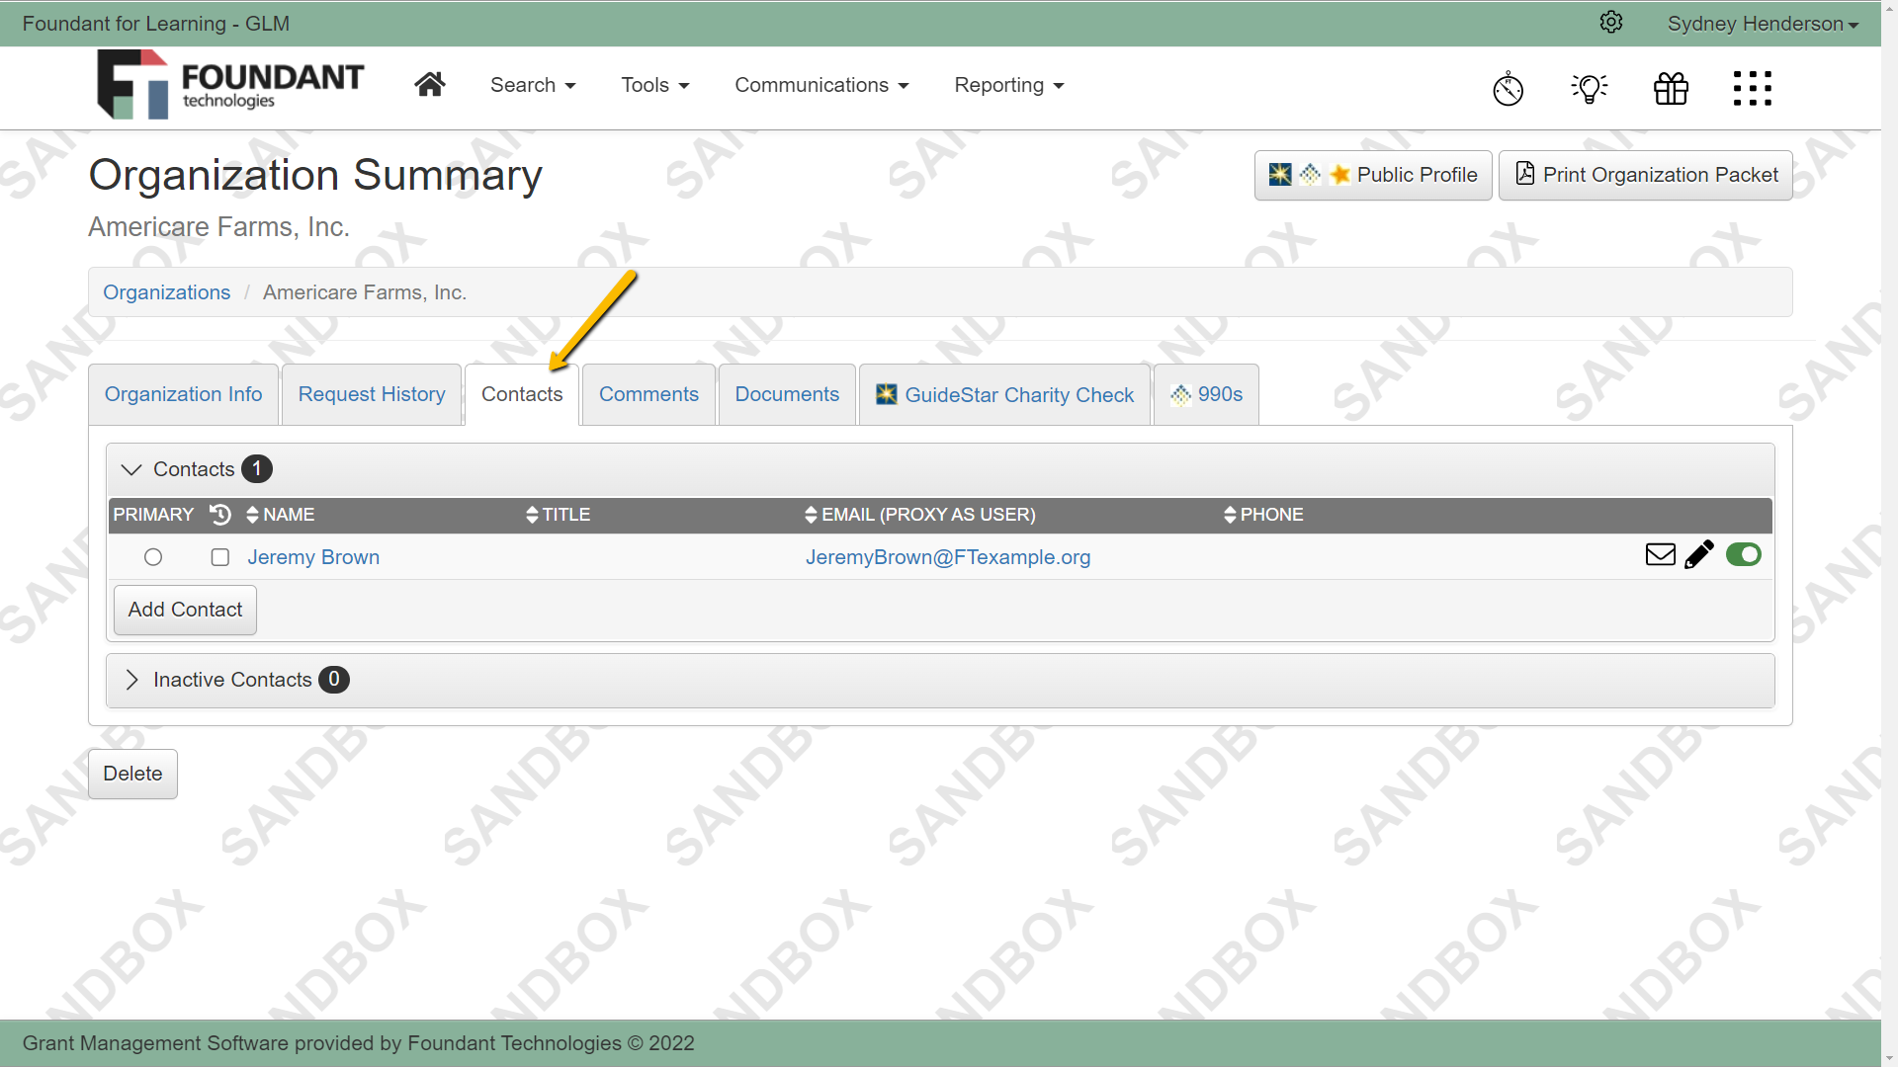The width and height of the screenshot is (1898, 1067).
Task: Open the settings gear in the green top bar
Action: [x=1611, y=22]
